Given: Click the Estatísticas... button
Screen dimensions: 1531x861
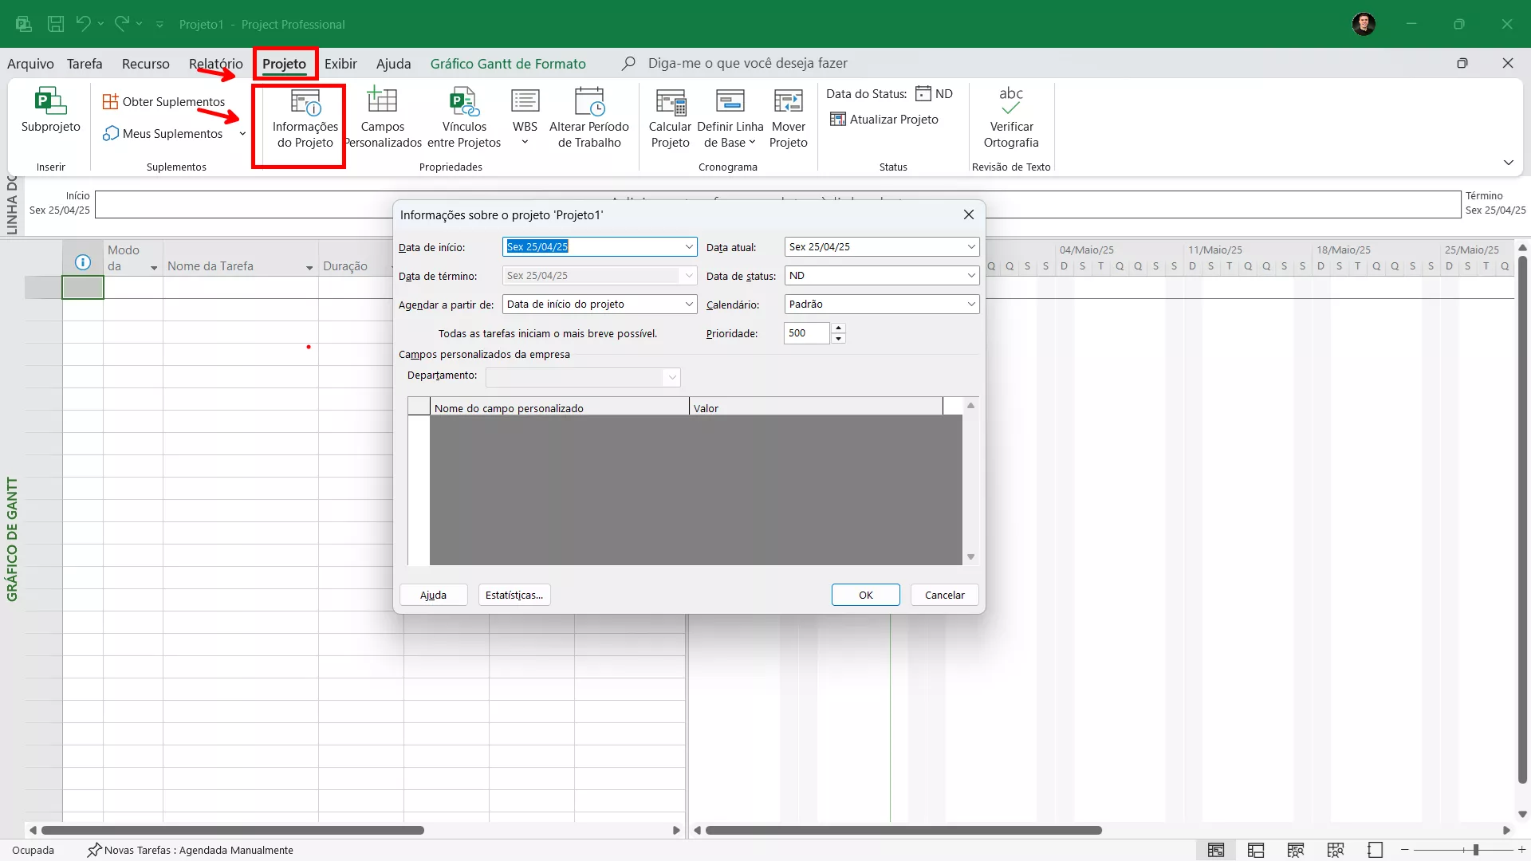Looking at the screenshot, I should click(x=514, y=596).
